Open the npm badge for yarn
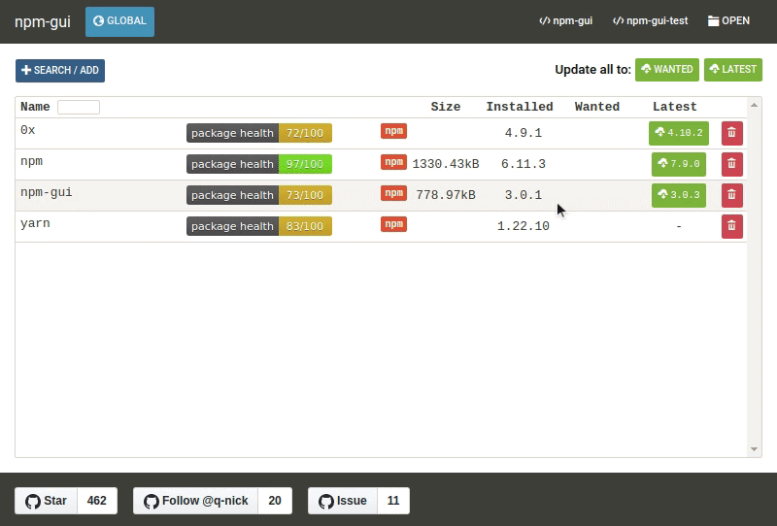This screenshot has width=777, height=526. click(x=394, y=224)
